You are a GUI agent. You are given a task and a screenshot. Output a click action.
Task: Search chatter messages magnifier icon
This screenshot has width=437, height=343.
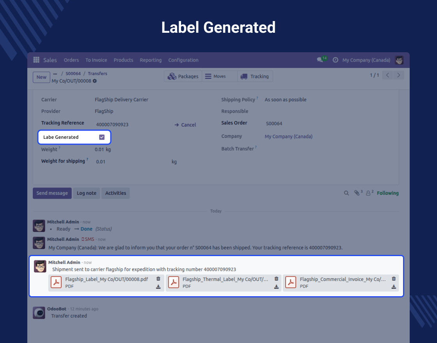click(346, 193)
